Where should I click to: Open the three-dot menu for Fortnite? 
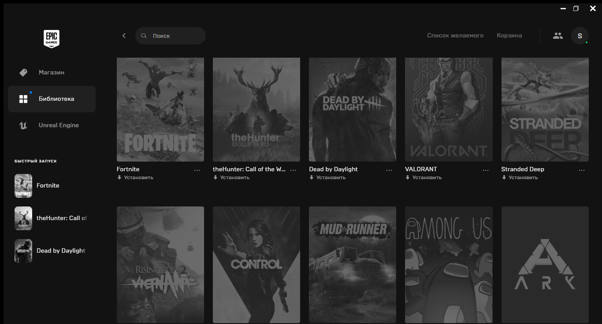pyautogui.click(x=197, y=170)
